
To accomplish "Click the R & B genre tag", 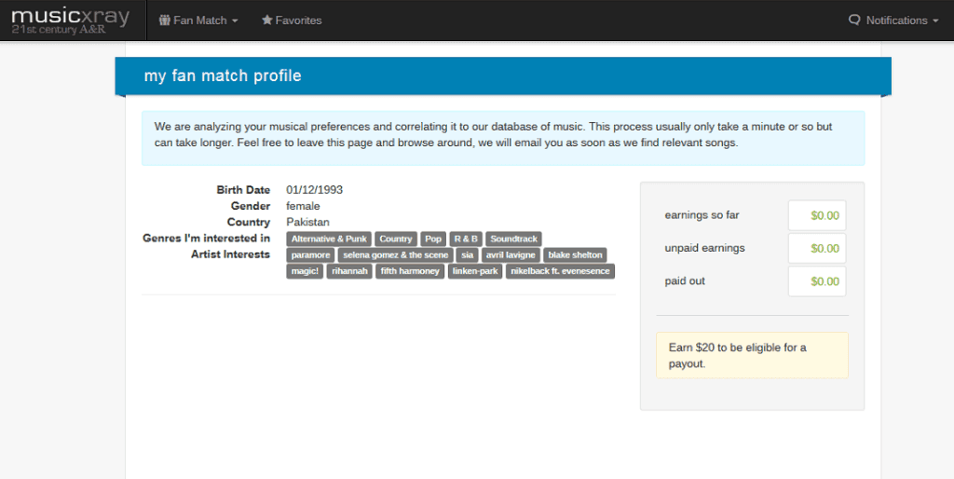I will point(466,239).
